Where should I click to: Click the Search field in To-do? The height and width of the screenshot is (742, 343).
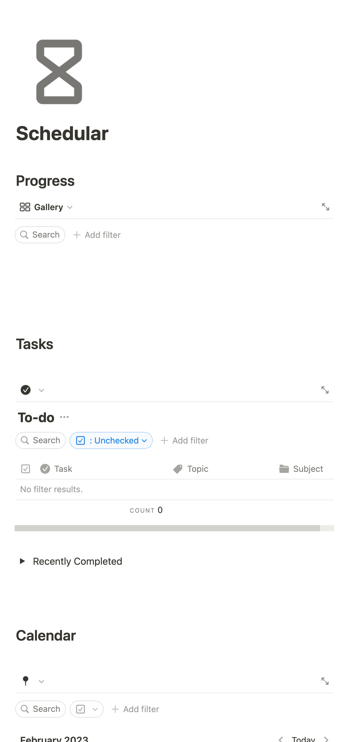tap(41, 440)
